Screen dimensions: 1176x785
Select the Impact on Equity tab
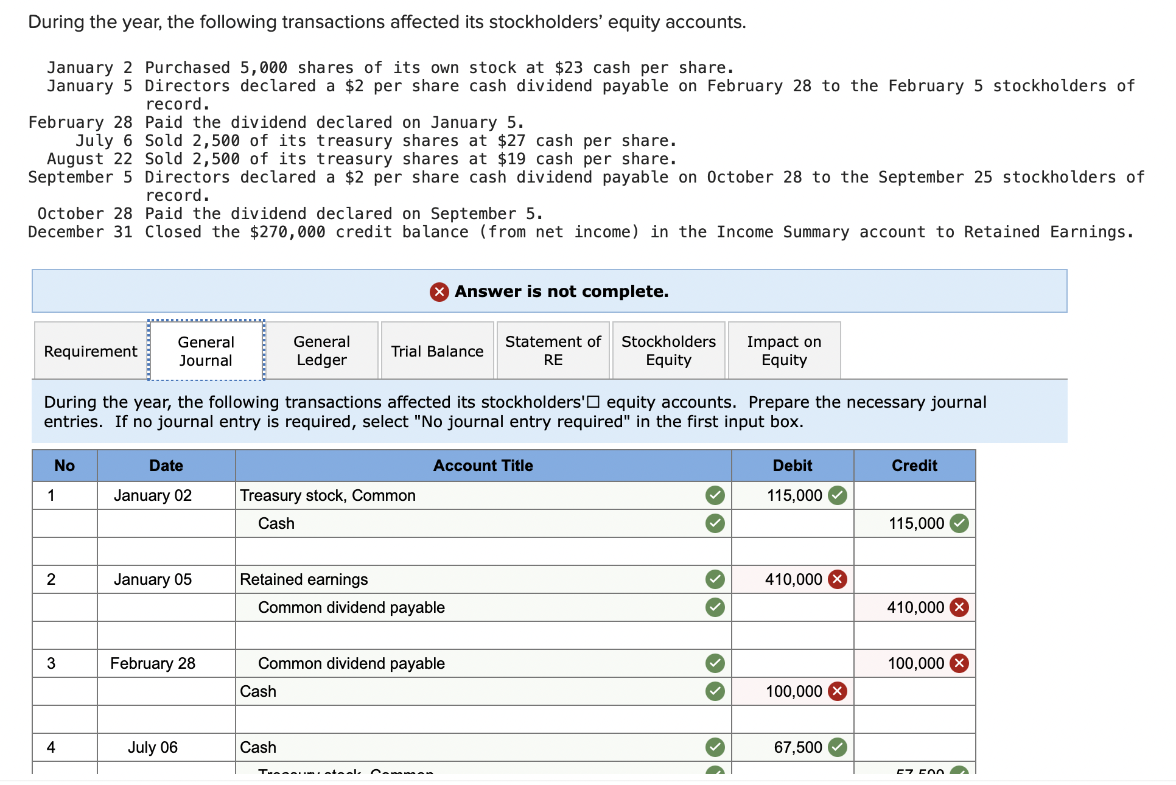click(x=784, y=351)
